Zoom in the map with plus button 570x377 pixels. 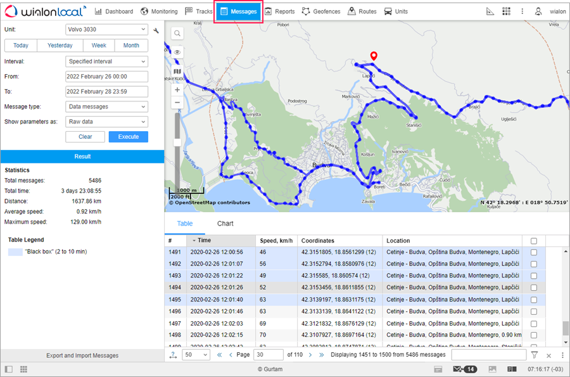click(177, 90)
